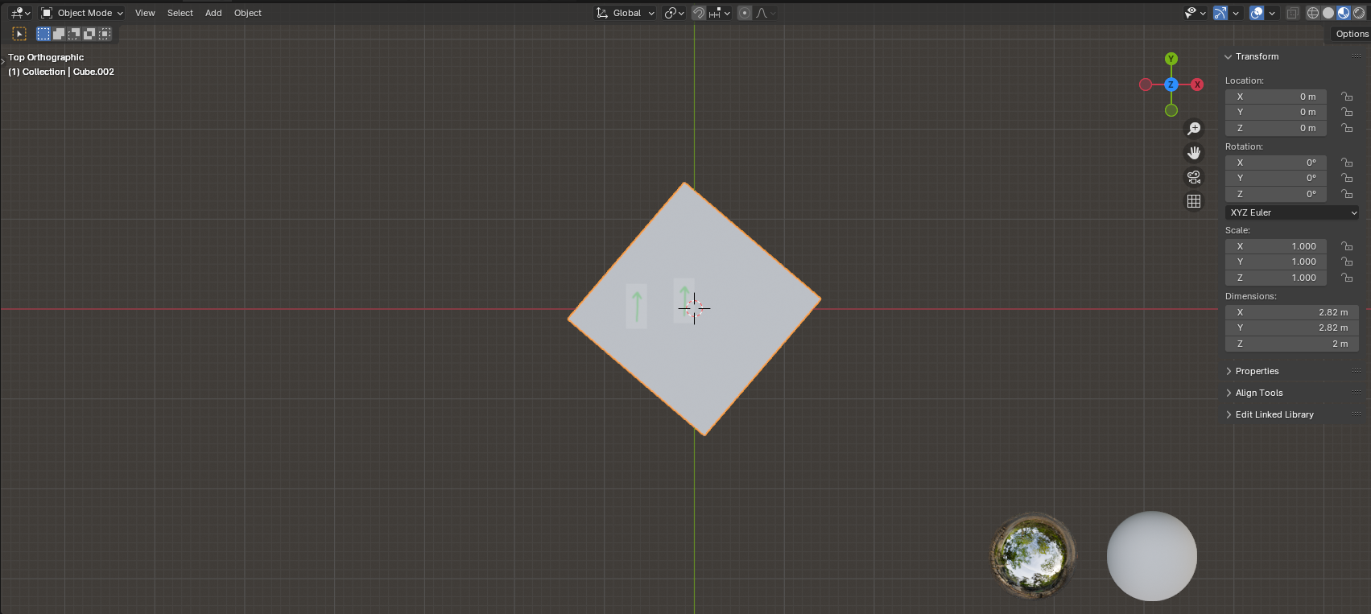Toggle show gizmo button
This screenshot has height=614, width=1371.
point(1221,13)
